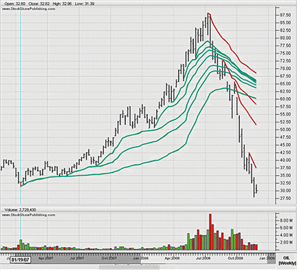Click the 'Close: 32.82' header value
The width and height of the screenshot is (297, 270).
pos(39,4)
